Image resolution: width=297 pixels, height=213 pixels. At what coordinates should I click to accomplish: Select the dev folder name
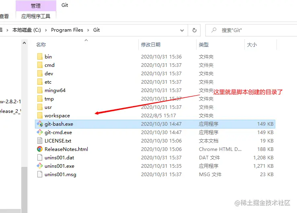(49, 73)
